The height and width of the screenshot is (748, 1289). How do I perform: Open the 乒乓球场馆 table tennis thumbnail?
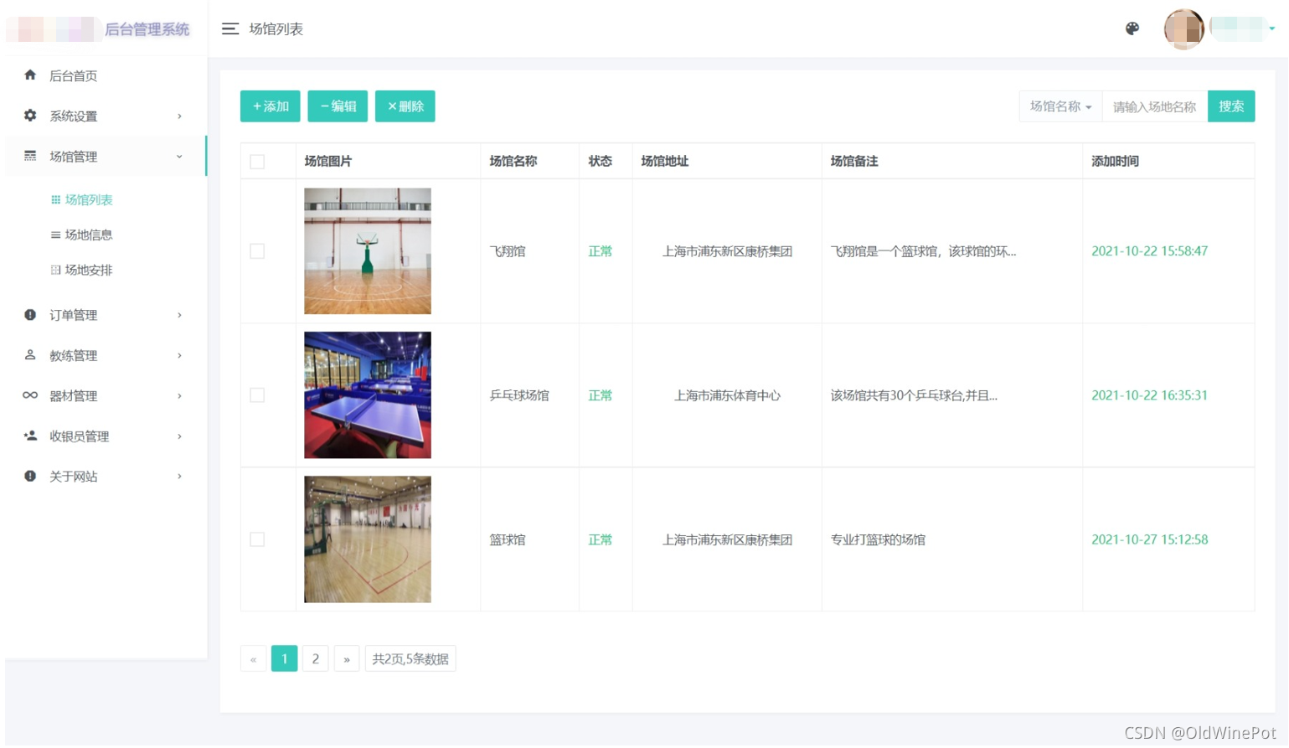tap(368, 395)
